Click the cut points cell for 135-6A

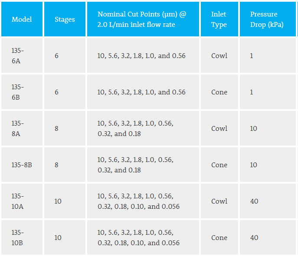pos(141,56)
